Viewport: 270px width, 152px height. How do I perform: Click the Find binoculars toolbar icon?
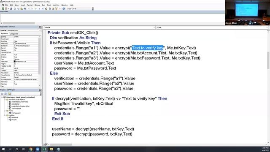pos(25,8)
